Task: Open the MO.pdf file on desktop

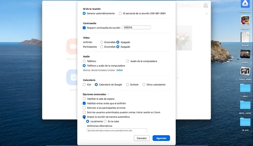Action: (x=245, y=38)
